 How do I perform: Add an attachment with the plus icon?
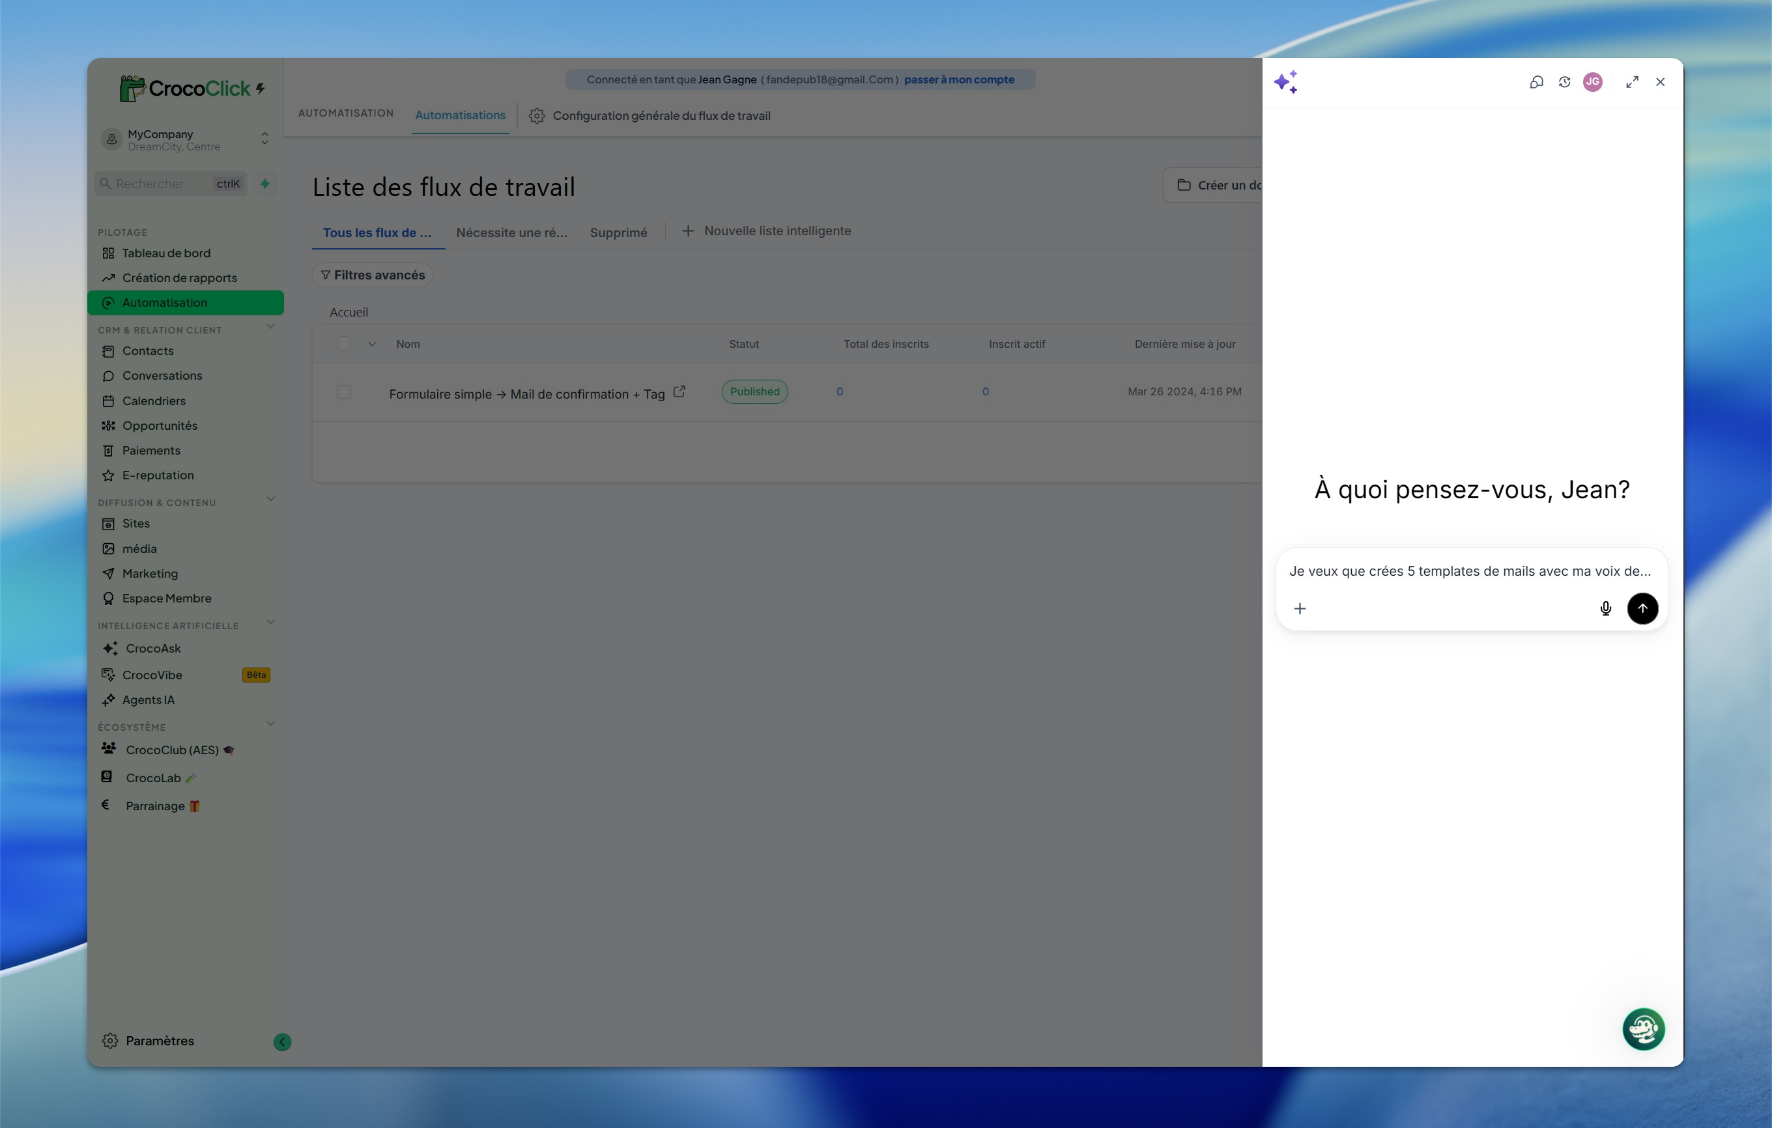coord(1300,608)
